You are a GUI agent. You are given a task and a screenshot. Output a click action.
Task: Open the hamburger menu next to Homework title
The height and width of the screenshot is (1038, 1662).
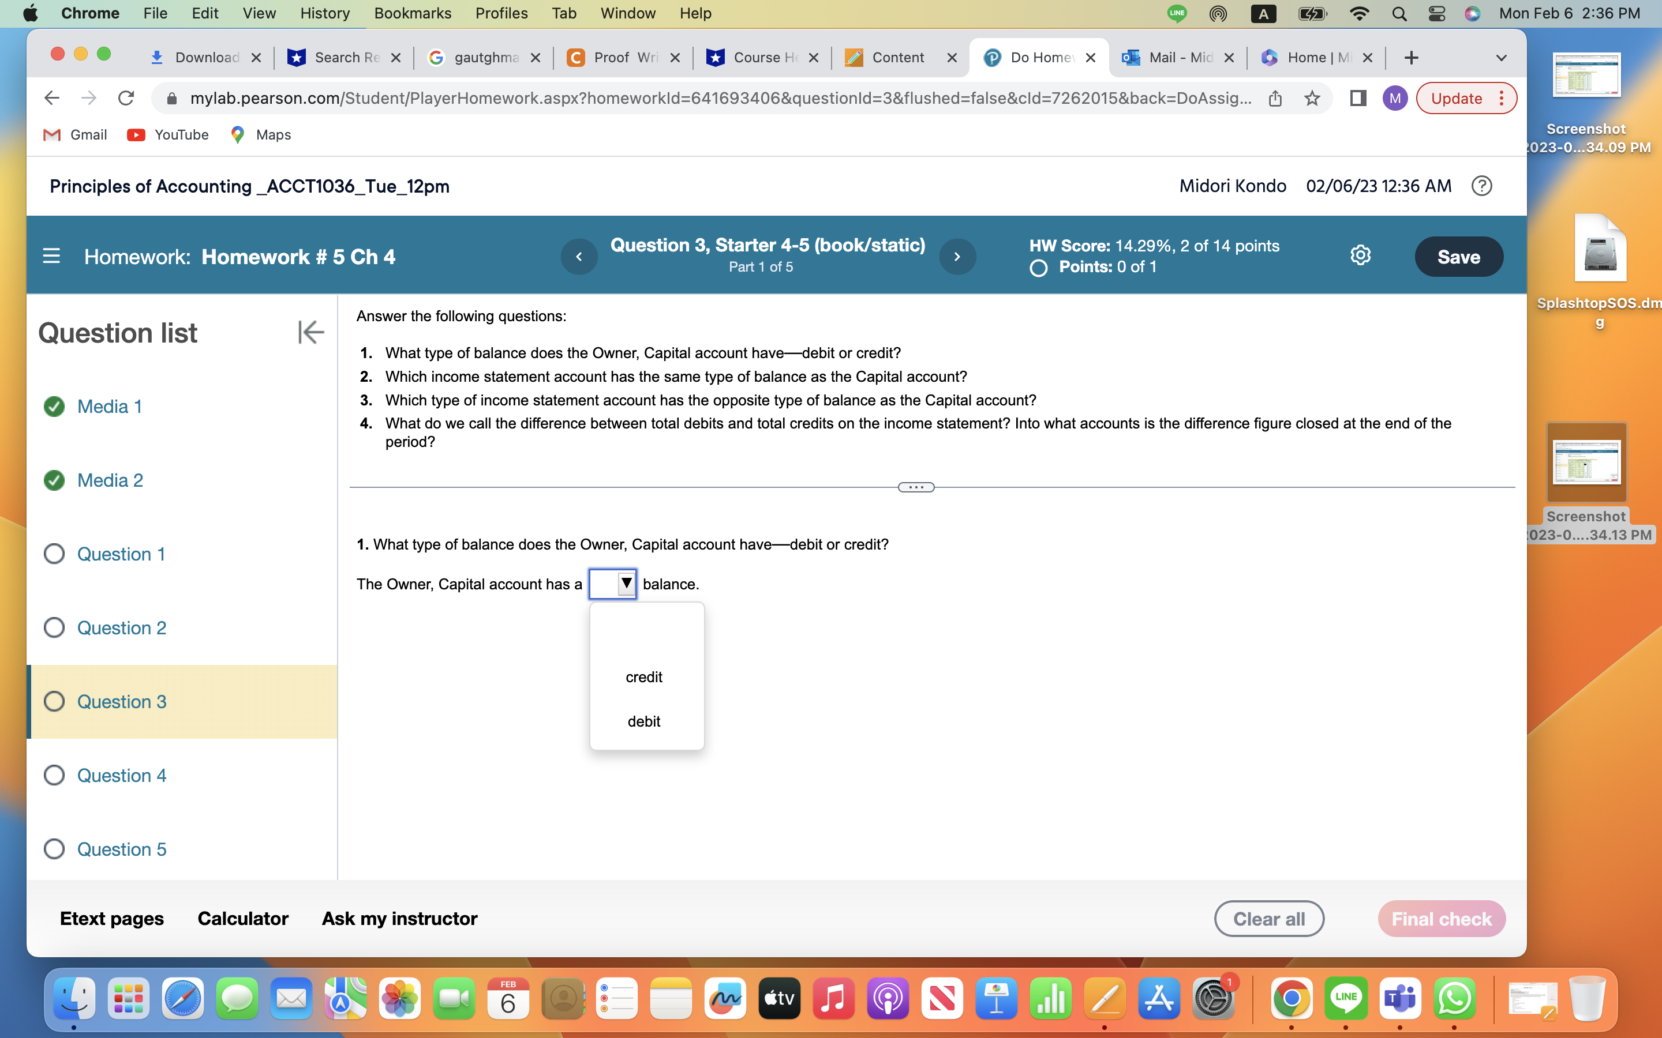coord(52,255)
